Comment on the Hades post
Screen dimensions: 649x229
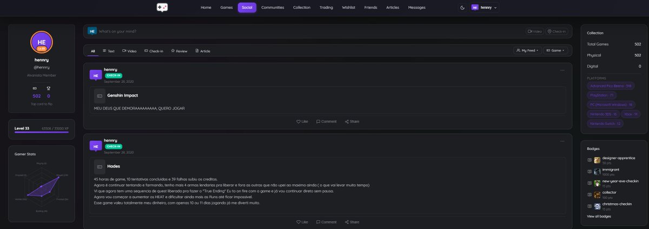tap(326, 222)
